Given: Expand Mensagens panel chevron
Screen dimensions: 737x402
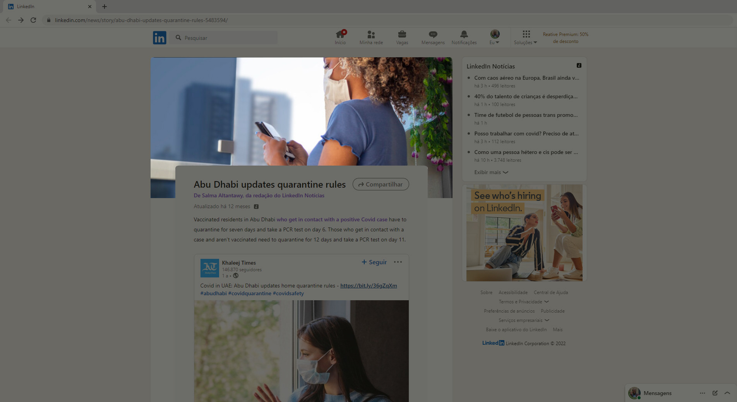Looking at the screenshot, I should click(x=727, y=393).
